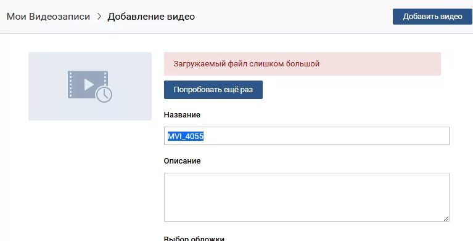This screenshot has width=473, height=241.
Task: Click the clock badge on video icon
Action: tap(104, 95)
